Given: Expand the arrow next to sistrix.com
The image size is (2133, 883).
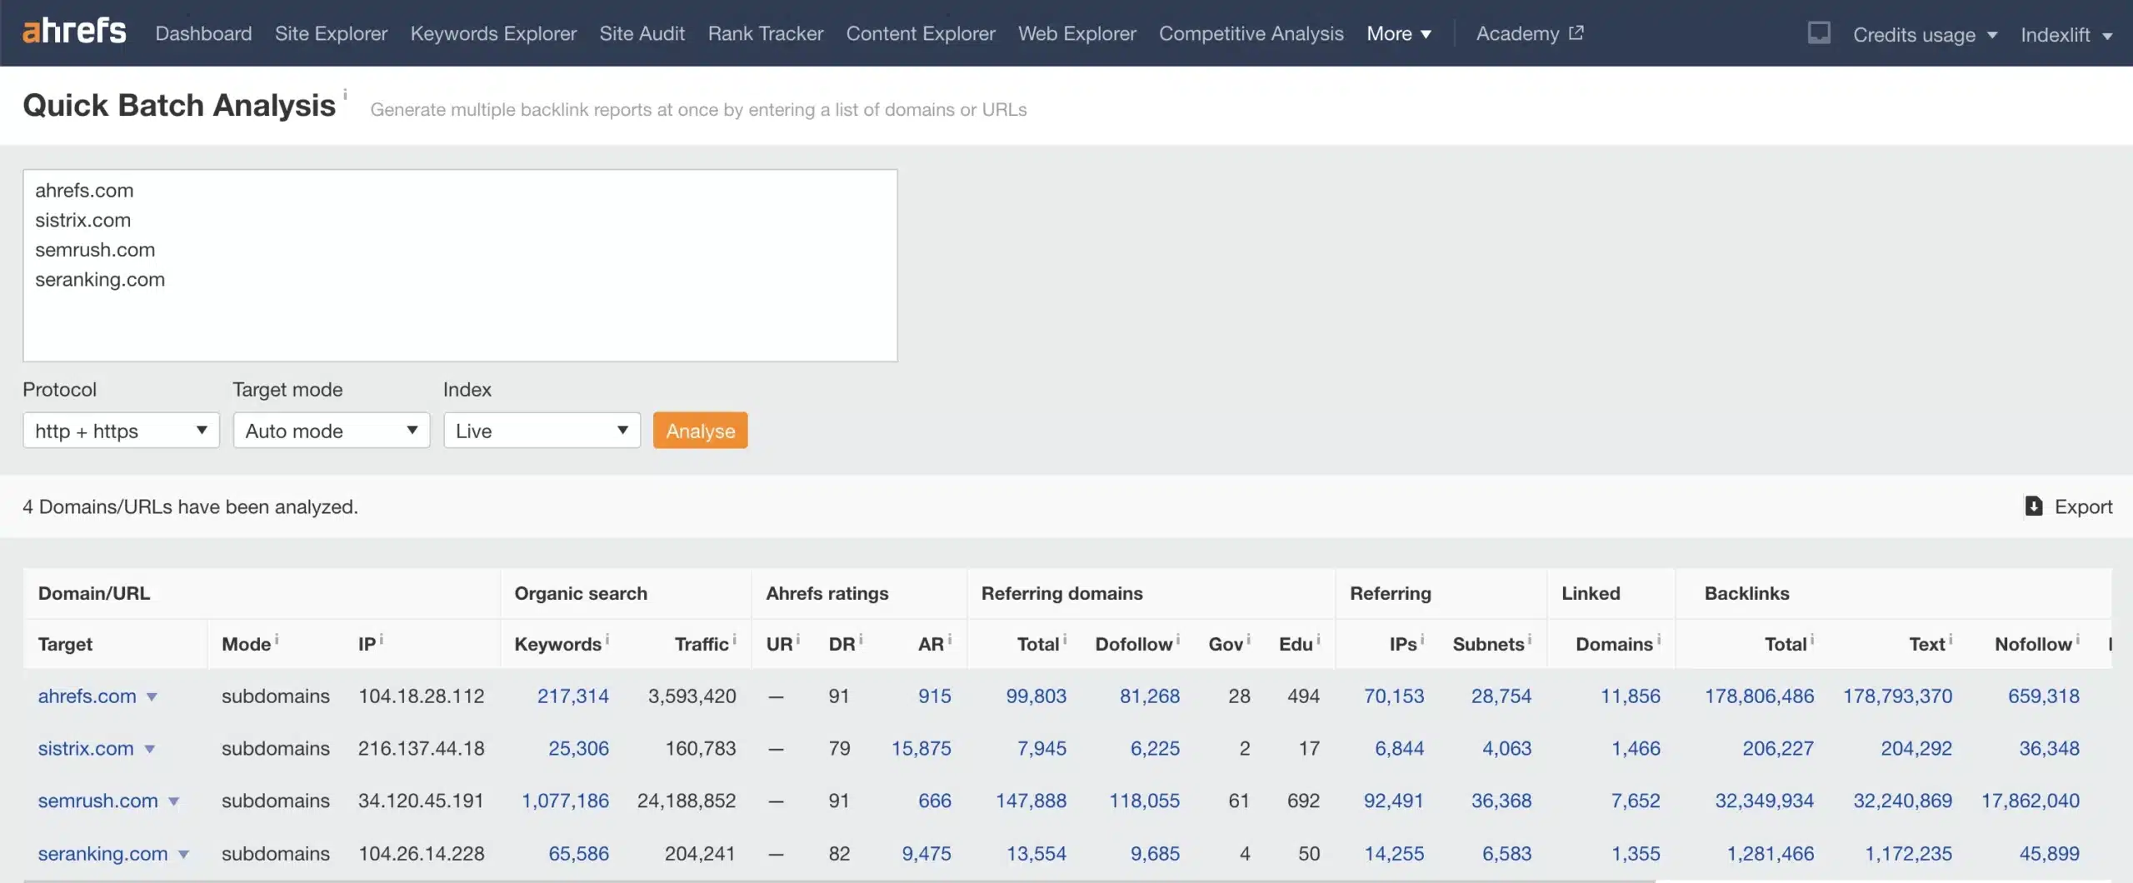Looking at the screenshot, I should click(149, 750).
